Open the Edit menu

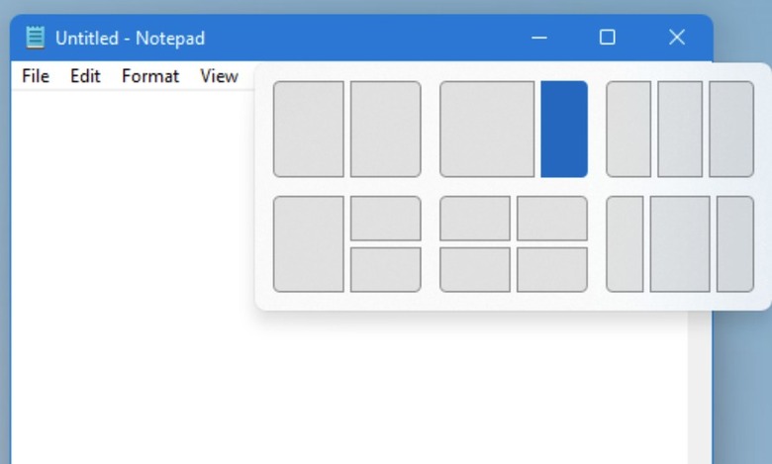point(85,76)
